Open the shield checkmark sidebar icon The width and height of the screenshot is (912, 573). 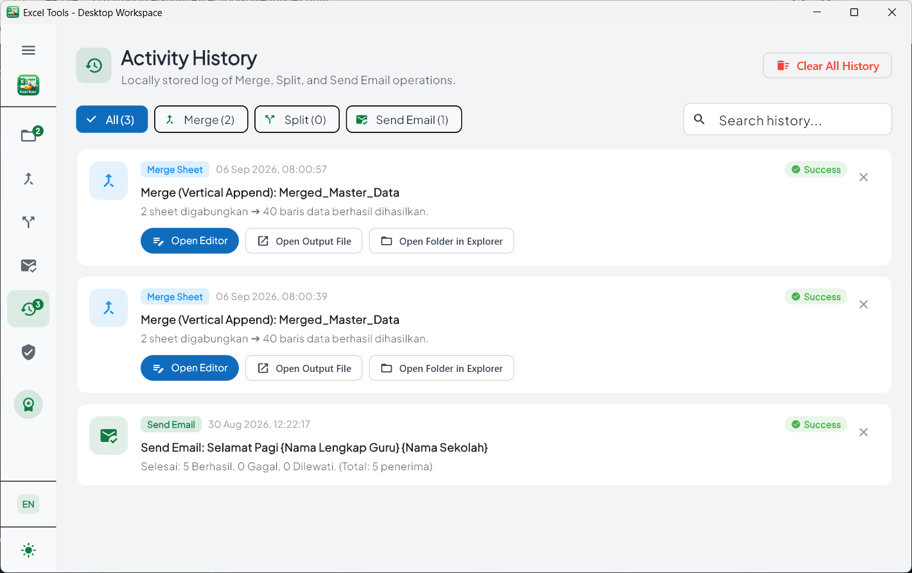click(x=28, y=352)
